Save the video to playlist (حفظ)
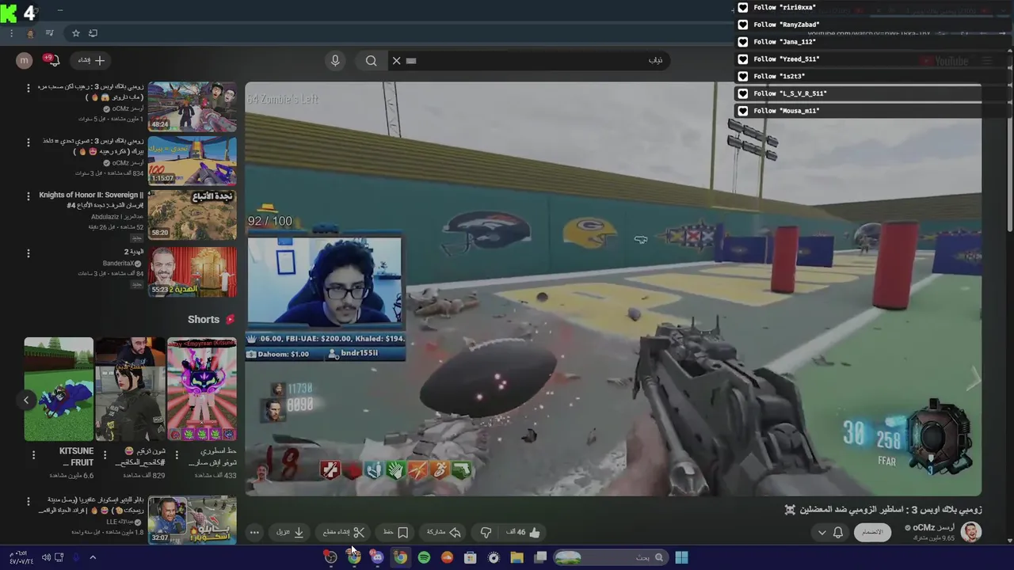The height and width of the screenshot is (570, 1014). coord(395,532)
